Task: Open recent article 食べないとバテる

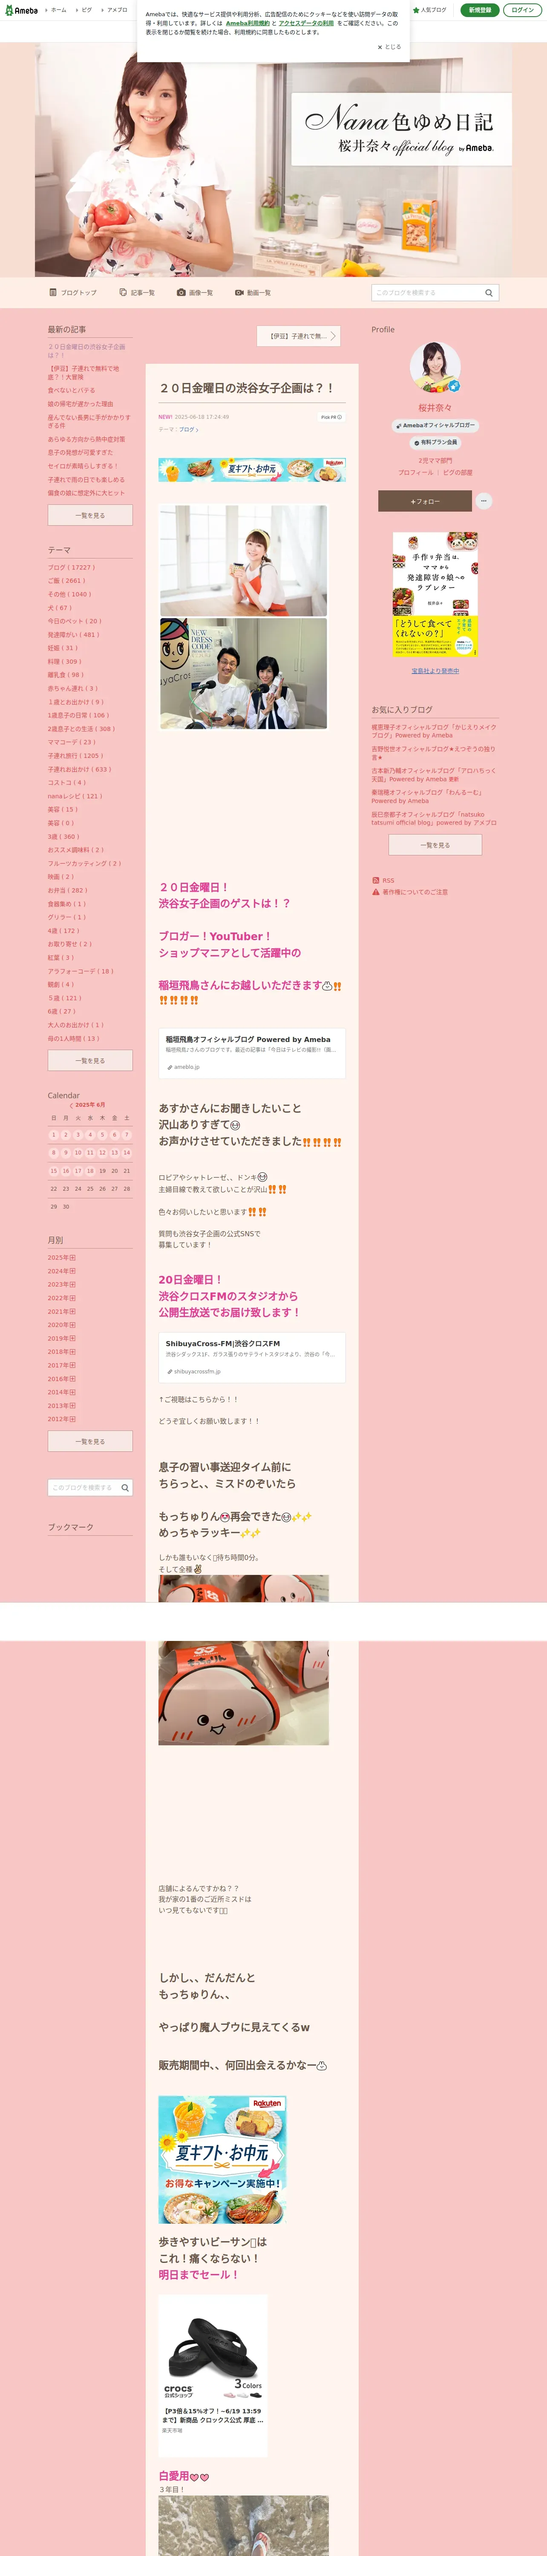Action: point(72,390)
